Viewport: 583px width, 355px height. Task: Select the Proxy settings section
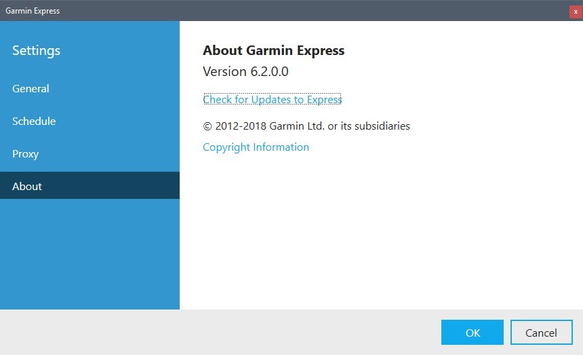pos(89,153)
